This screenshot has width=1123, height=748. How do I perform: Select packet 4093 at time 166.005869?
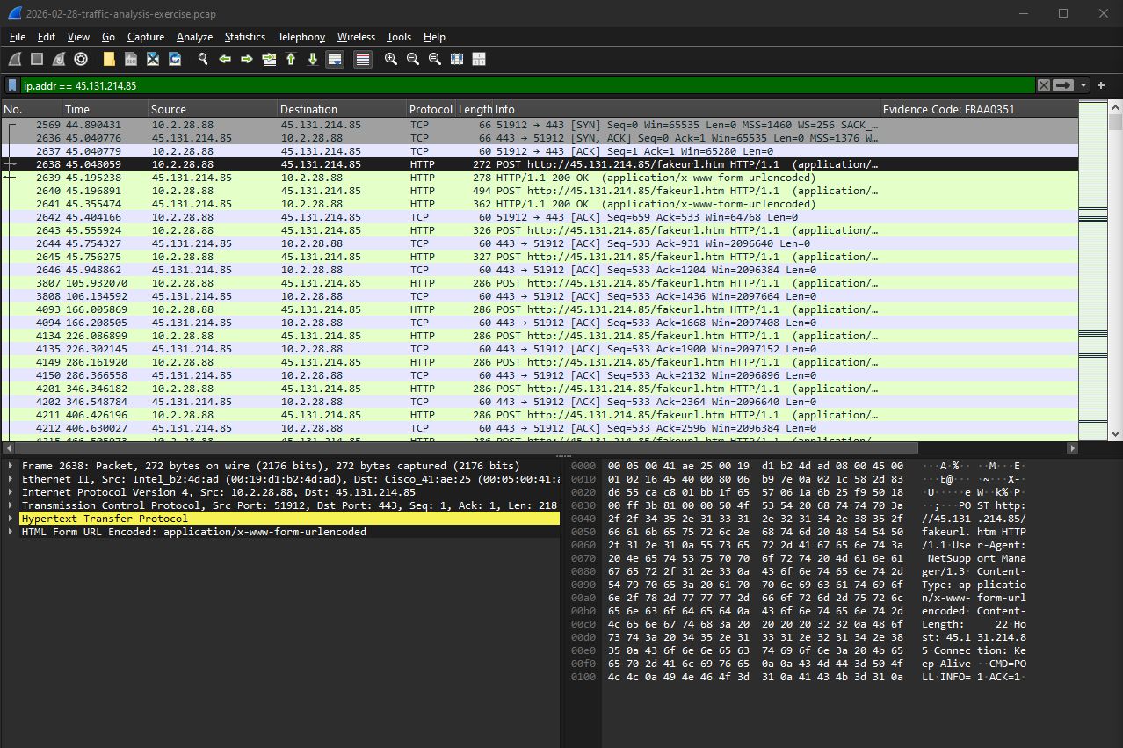pos(540,309)
